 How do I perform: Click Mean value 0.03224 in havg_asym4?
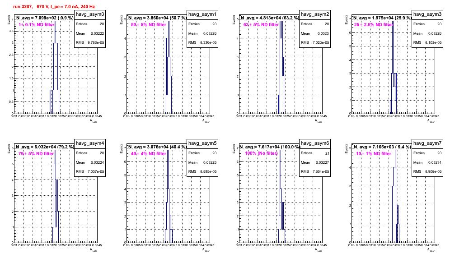coord(98,162)
